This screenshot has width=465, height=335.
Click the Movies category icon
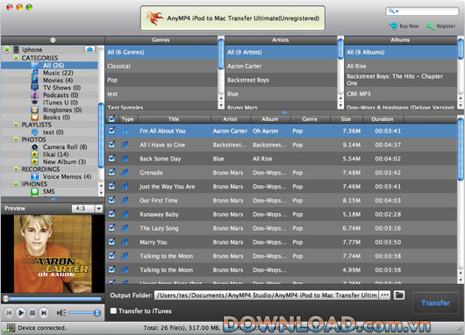coord(35,80)
